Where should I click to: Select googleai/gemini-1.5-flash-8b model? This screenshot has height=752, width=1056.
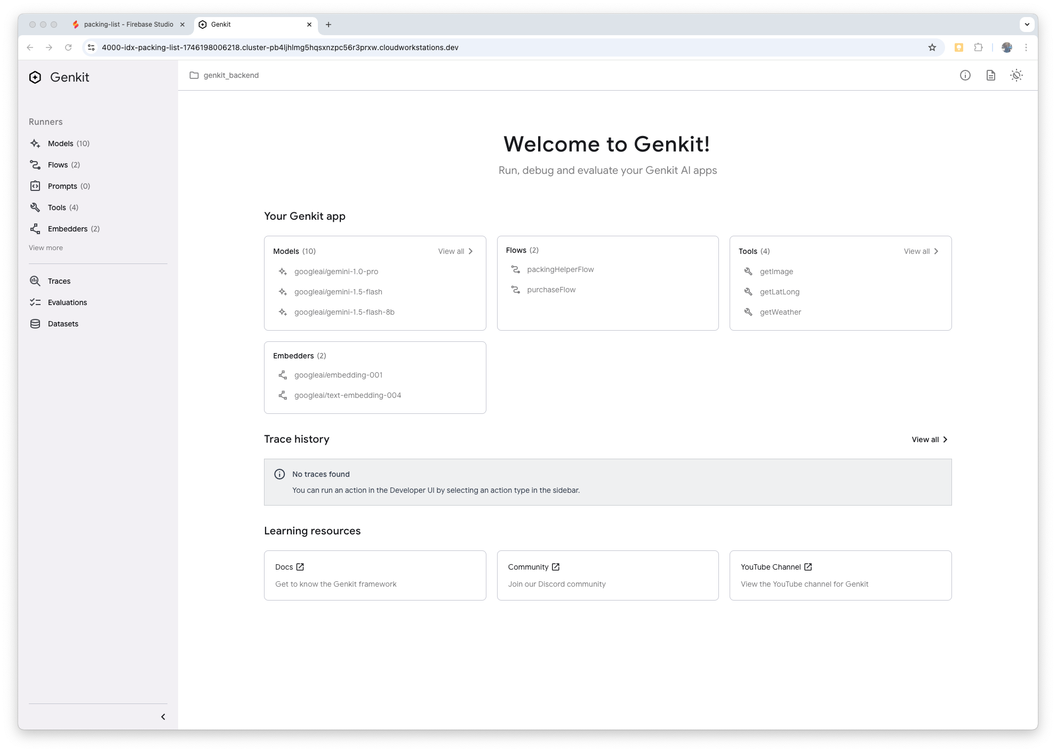pos(345,312)
